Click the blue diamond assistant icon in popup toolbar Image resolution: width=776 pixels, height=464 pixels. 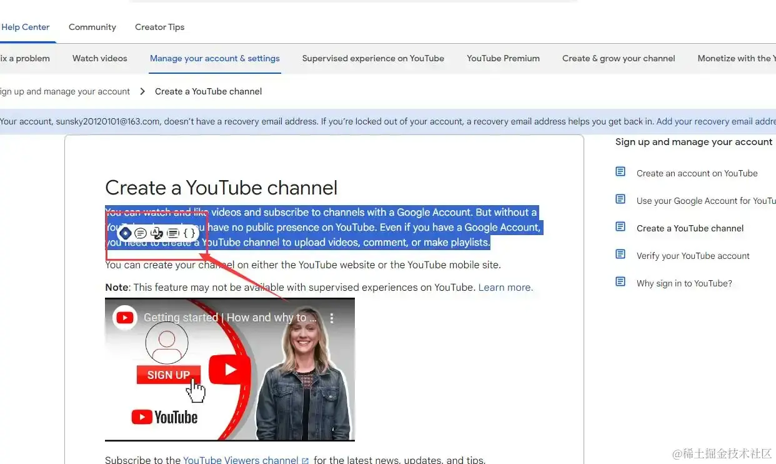point(126,233)
